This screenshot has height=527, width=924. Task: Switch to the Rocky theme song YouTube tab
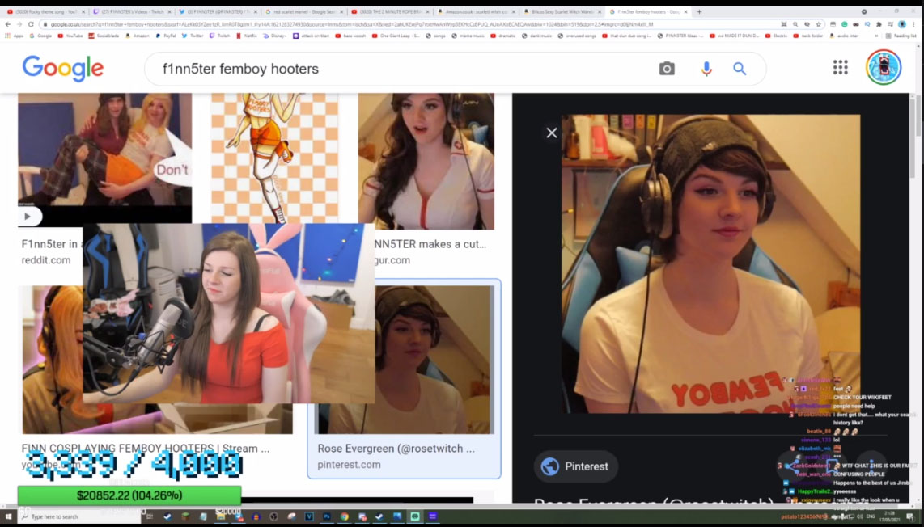tap(45, 12)
